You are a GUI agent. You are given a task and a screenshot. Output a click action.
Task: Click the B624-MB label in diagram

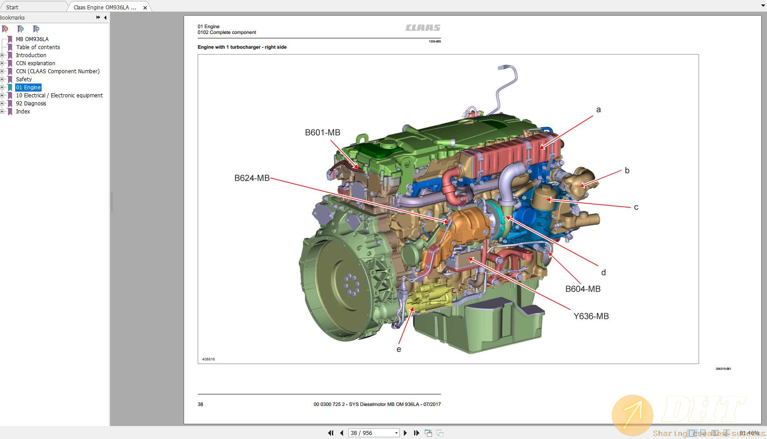point(252,178)
